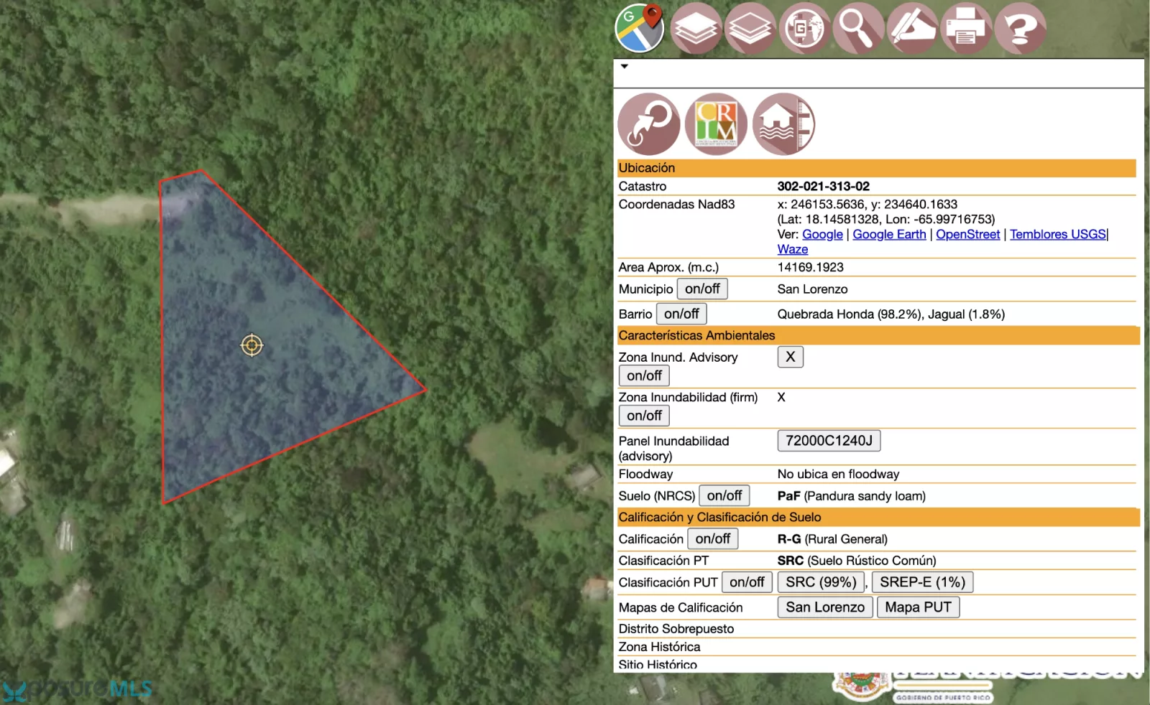Select the area value 14169.1923
The image size is (1150, 705).
click(x=811, y=267)
